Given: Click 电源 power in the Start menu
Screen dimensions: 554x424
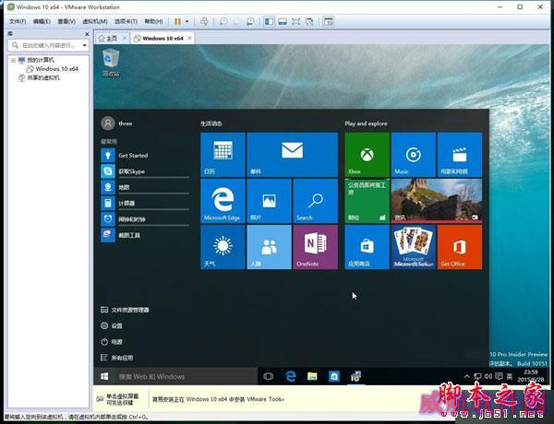Looking at the screenshot, I should click(x=112, y=341).
